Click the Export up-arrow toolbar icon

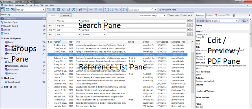(x=69, y=10)
